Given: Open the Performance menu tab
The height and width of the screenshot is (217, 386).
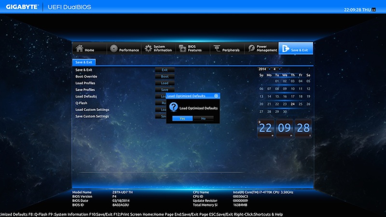Looking at the screenshot, I should (x=124, y=48).
